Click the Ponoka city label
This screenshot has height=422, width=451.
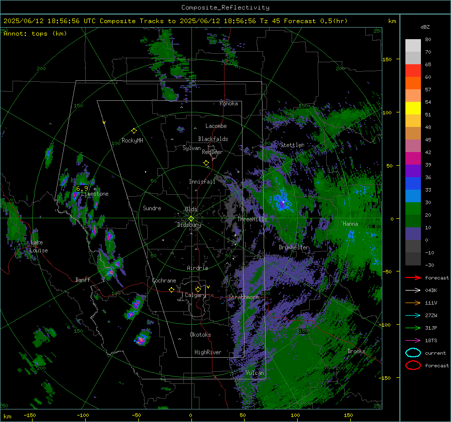pos(229,103)
